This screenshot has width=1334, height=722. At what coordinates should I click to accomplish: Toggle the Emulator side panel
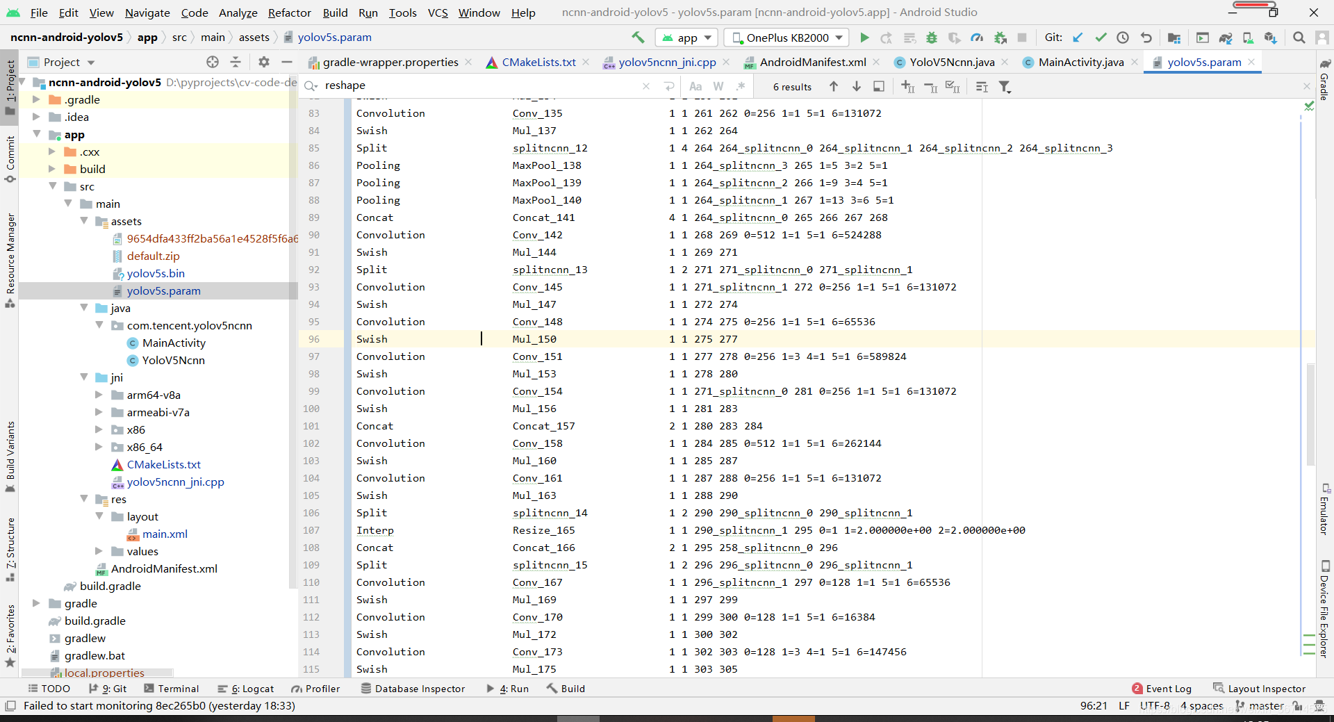1324,509
